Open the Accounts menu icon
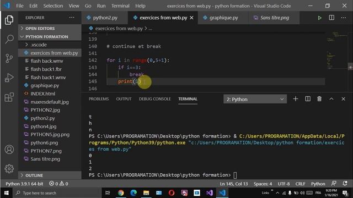The image size is (353, 198). coord(9,150)
